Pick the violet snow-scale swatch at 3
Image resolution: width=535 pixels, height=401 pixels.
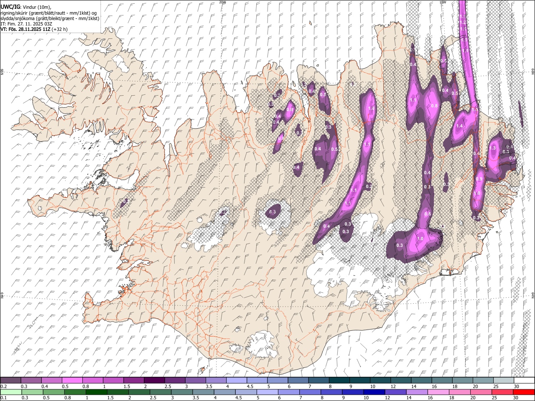tap(195, 380)
